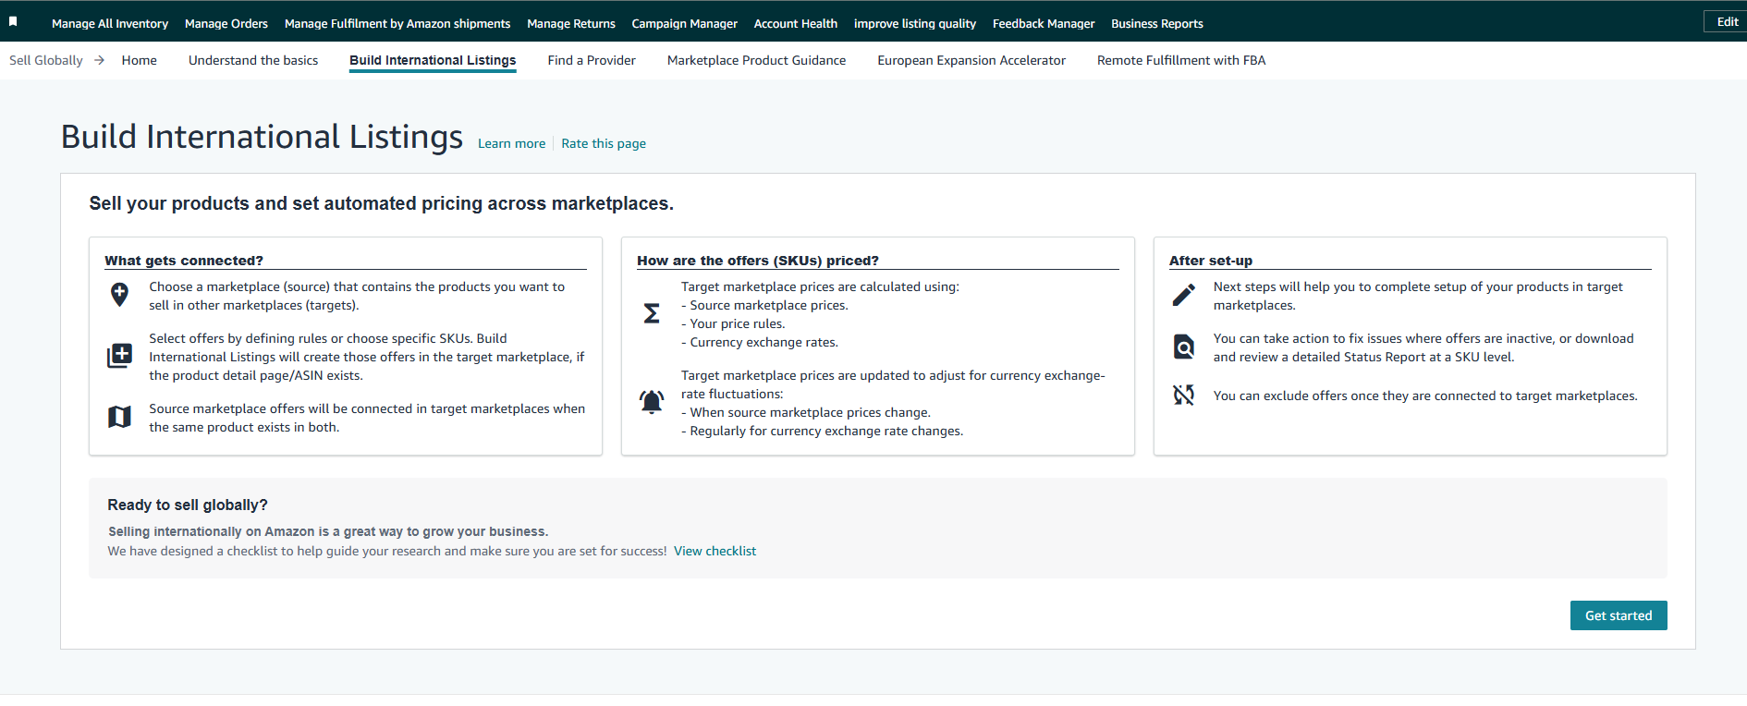Click 'After set-up' heading
Screen dimensions: 1747x706
pos(1211,261)
